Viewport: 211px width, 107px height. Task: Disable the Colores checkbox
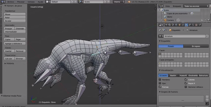coord(186,79)
